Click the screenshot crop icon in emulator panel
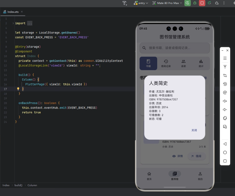Image resolution: width=235 pixels, height=196 pixels. click(x=225, y=75)
